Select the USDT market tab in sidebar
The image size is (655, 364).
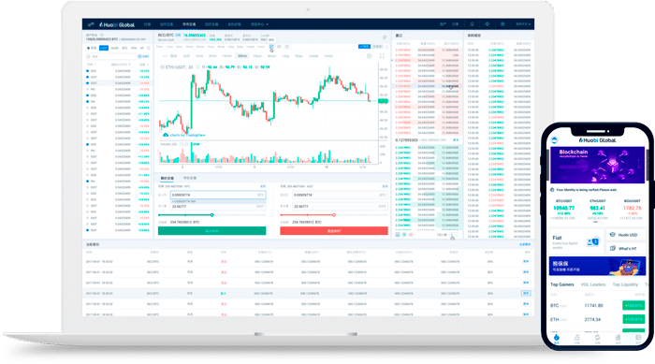tap(104, 48)
